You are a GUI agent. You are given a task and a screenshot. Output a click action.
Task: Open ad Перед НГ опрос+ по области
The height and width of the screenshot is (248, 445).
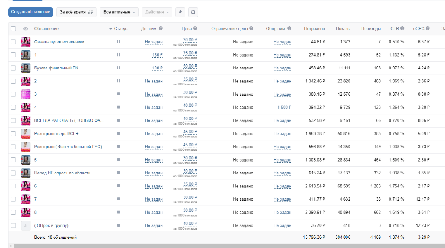[62, 173]
